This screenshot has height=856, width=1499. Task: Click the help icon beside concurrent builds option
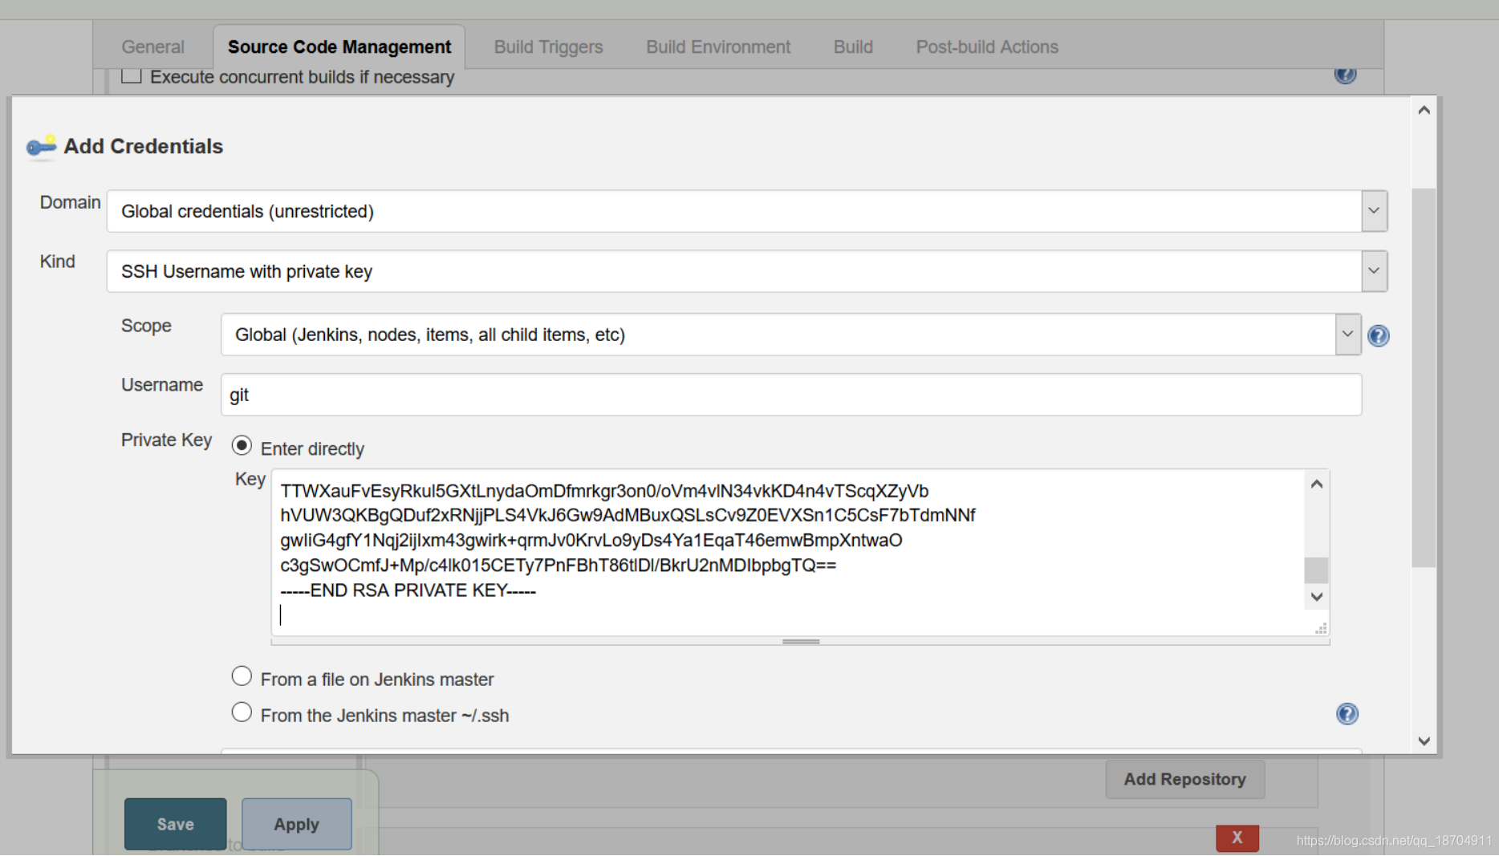click(x=1345, y=75)
